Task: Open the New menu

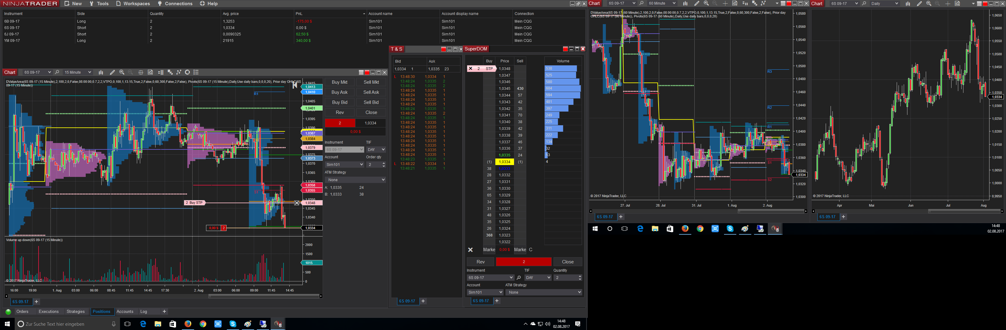Action: (x=73, y=3)
